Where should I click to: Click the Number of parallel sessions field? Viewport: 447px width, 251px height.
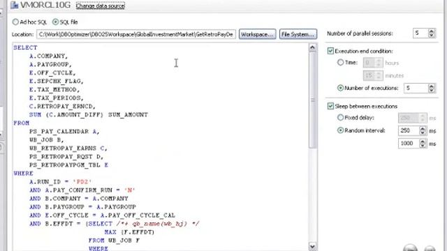pos(420,33)
